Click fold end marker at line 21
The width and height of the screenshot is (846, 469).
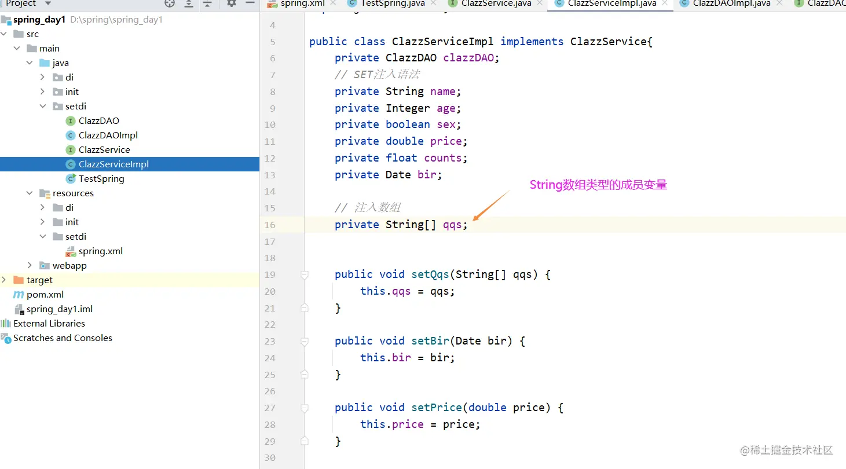pyautogui.click(x=305, y=309)
